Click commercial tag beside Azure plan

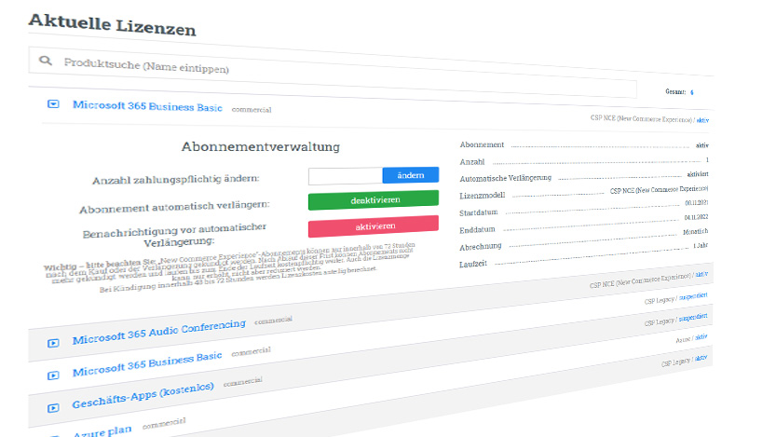(x=164, y=423)
